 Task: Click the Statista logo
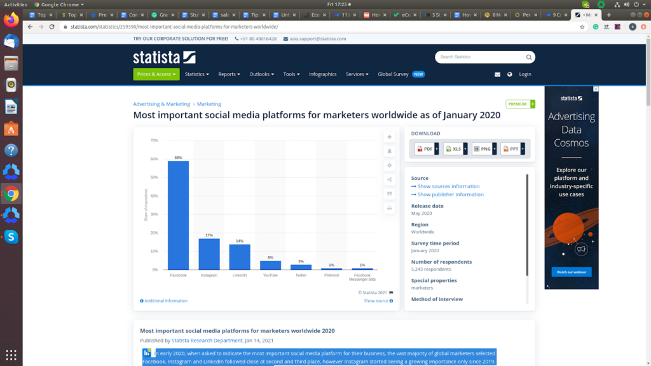click(x=165, y=57)
